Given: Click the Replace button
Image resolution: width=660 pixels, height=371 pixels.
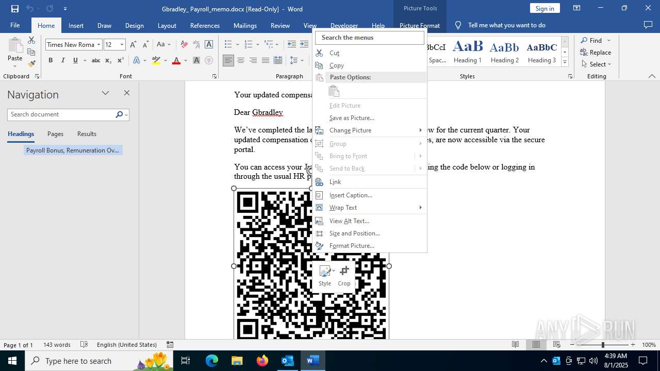Looking at the screenshot, I should click(596, 52).
